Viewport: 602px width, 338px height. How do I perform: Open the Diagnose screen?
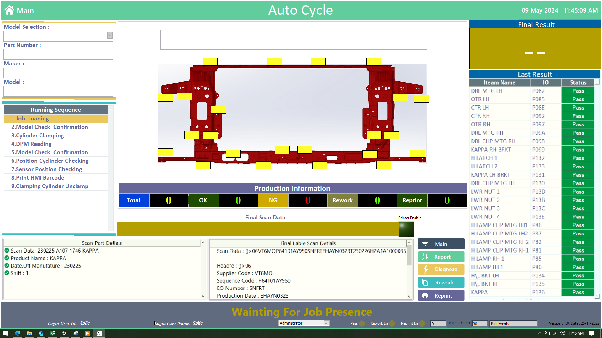point(441,269)
